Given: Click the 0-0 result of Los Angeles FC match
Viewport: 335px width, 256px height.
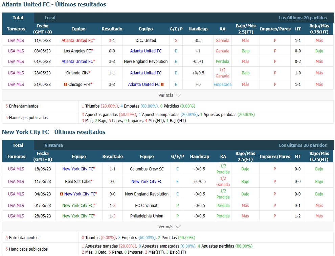Looking at the screenshot, I should pos(112,51).
